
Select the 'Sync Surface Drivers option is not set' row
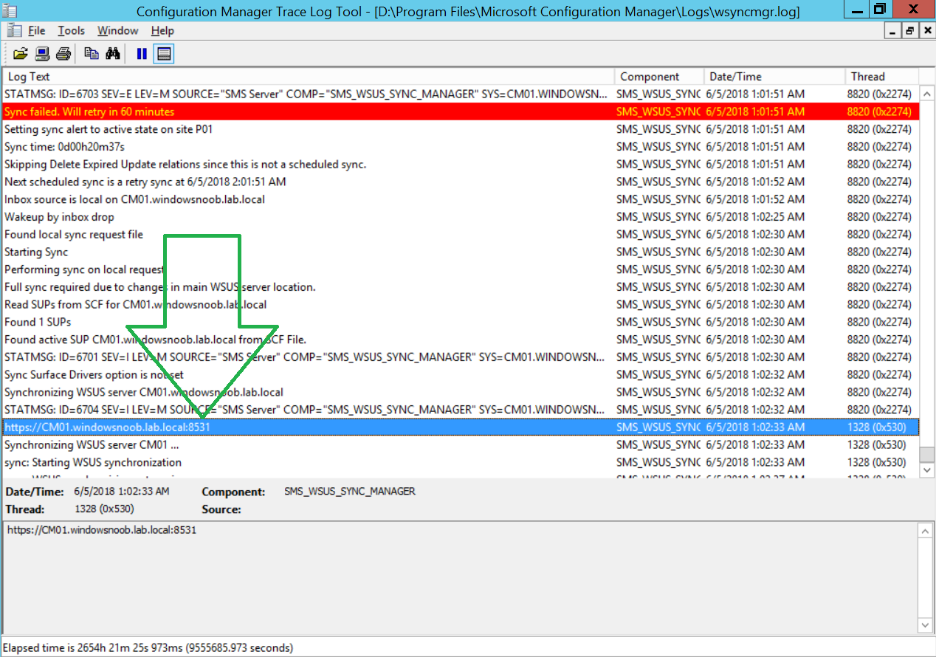point(461,374)
